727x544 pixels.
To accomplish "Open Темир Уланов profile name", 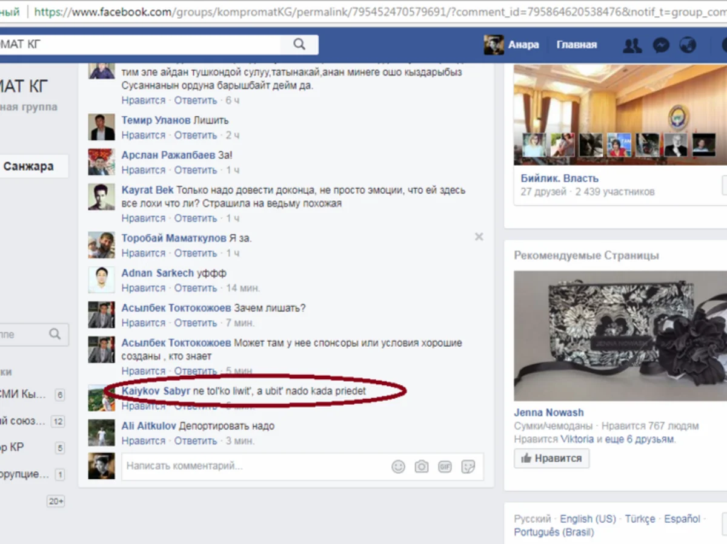I will [x=156, y=120].
